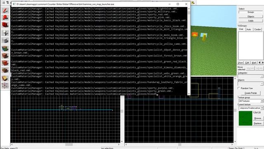Screen dimensions: 264x149
Task: Select the Camera tool icon
Action: (x=5, y=25)
